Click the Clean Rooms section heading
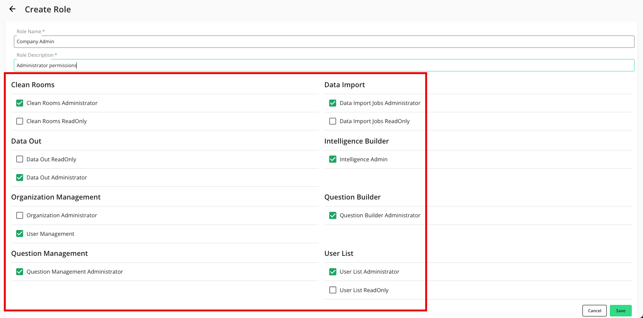Screen dimensions: 643x318 (x=33, y=85)
